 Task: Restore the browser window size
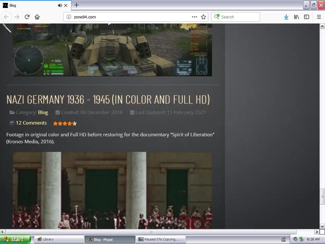(x=314, y=5)
